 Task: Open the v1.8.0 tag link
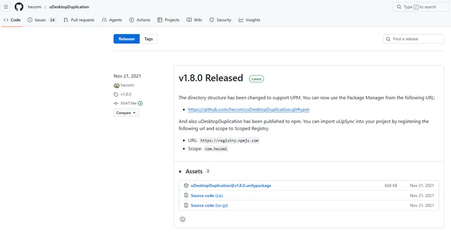[126, 94]
